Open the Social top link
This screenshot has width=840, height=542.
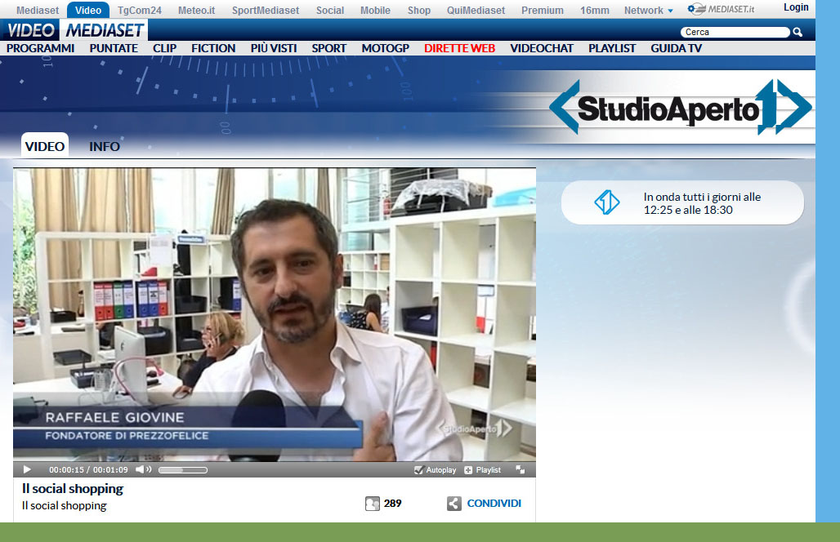click(x=330, y=10)
